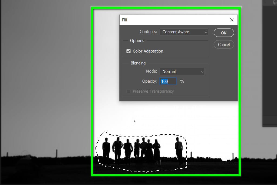Click the Opacity label in the Blending section
The width and height of the screenshot is (277, 185).
150,81
